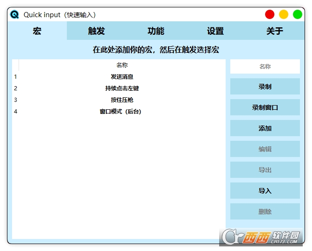Start recording with the 录制 button
Image resolution: width=312 pixels, height=251 pixels.
(x=265, y=87)
